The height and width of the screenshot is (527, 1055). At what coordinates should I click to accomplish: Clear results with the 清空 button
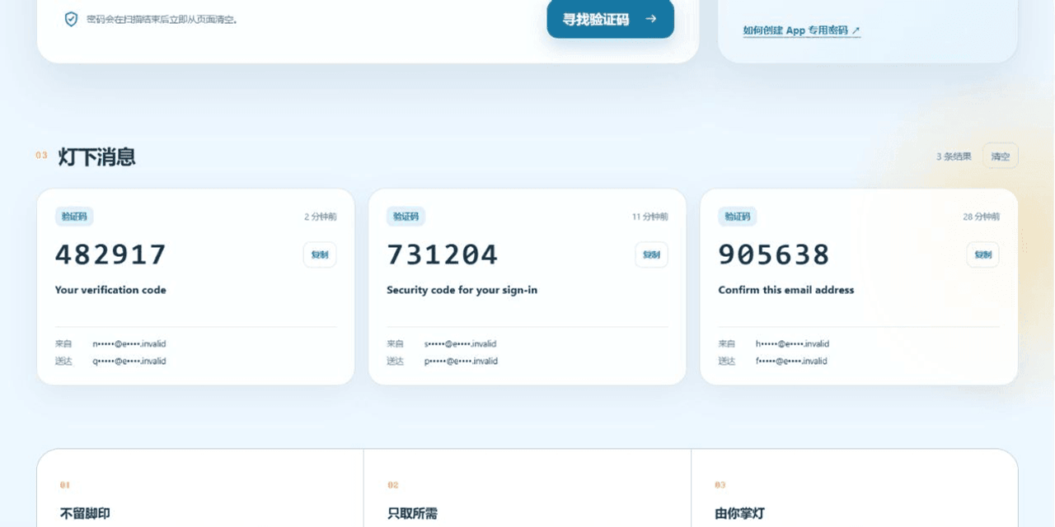pos(1000,156)
